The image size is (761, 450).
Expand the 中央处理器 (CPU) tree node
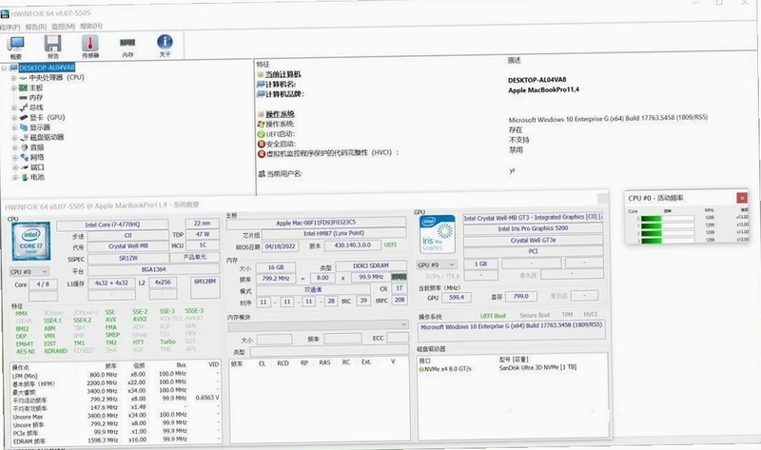coord(13,78)
